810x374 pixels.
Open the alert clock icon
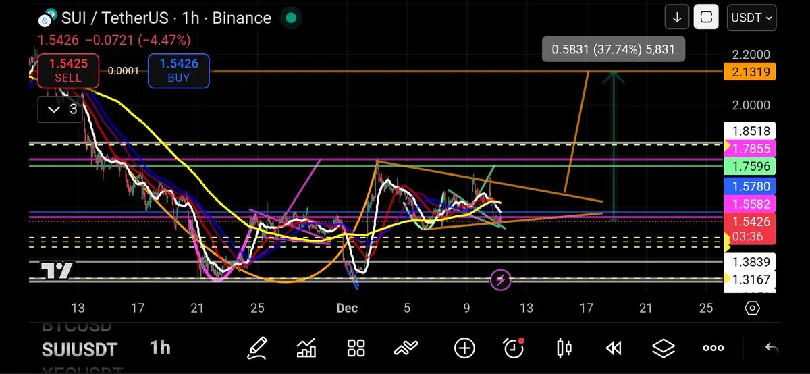coord(514,348)
